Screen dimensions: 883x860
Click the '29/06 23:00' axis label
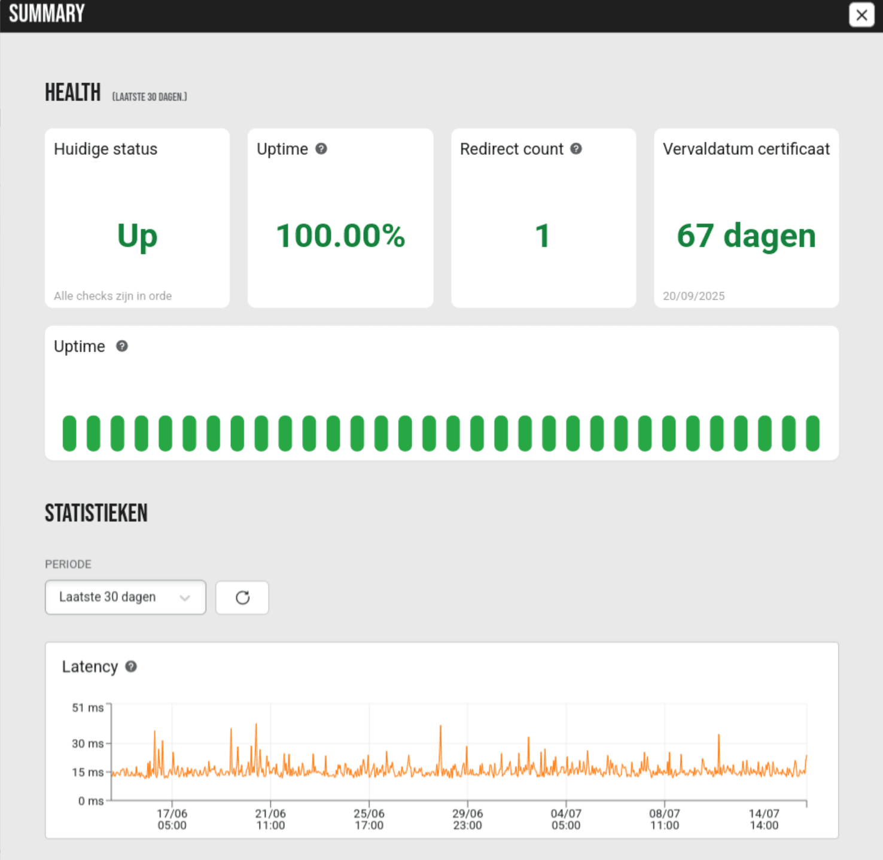coord(467,819)
